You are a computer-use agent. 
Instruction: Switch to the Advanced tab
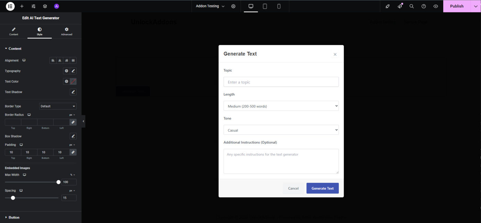[67, 31]
